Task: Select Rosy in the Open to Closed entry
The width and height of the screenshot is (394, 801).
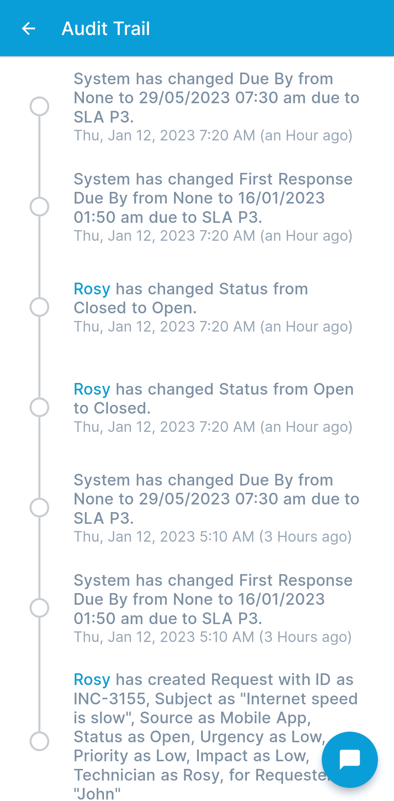Action: [x=92, y=389]
